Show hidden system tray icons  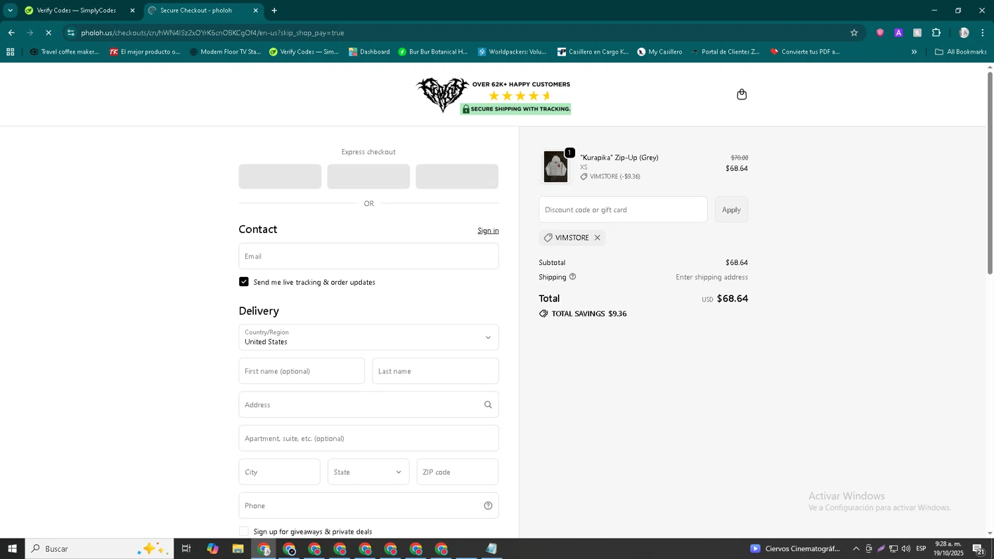[x=856, y=548]
